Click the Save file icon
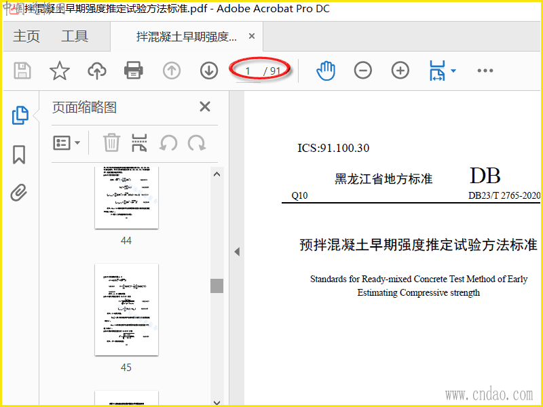The image size is (543, 407). [22, 71]
